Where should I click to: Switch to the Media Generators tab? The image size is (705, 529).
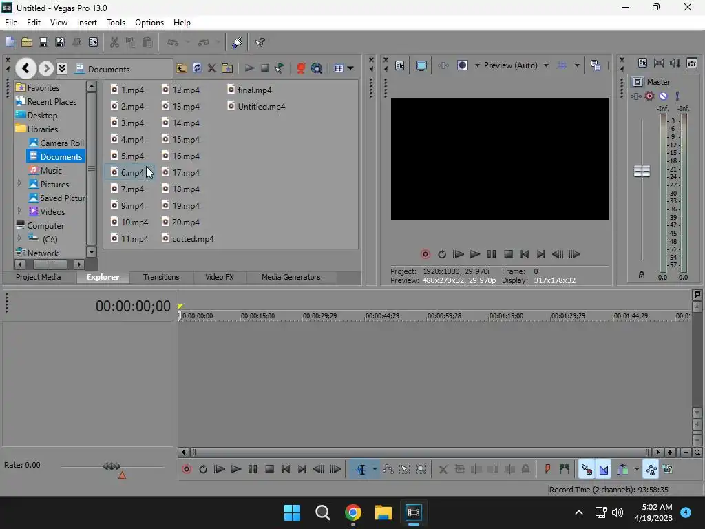coord(291,277)
